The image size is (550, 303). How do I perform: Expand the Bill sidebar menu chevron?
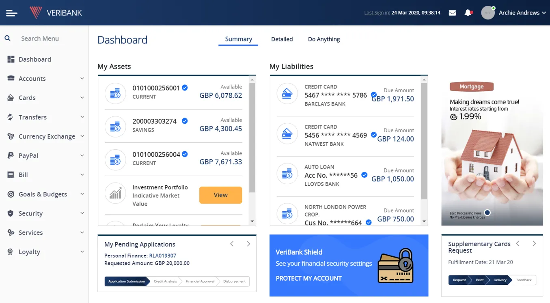[x=82, y=175]
